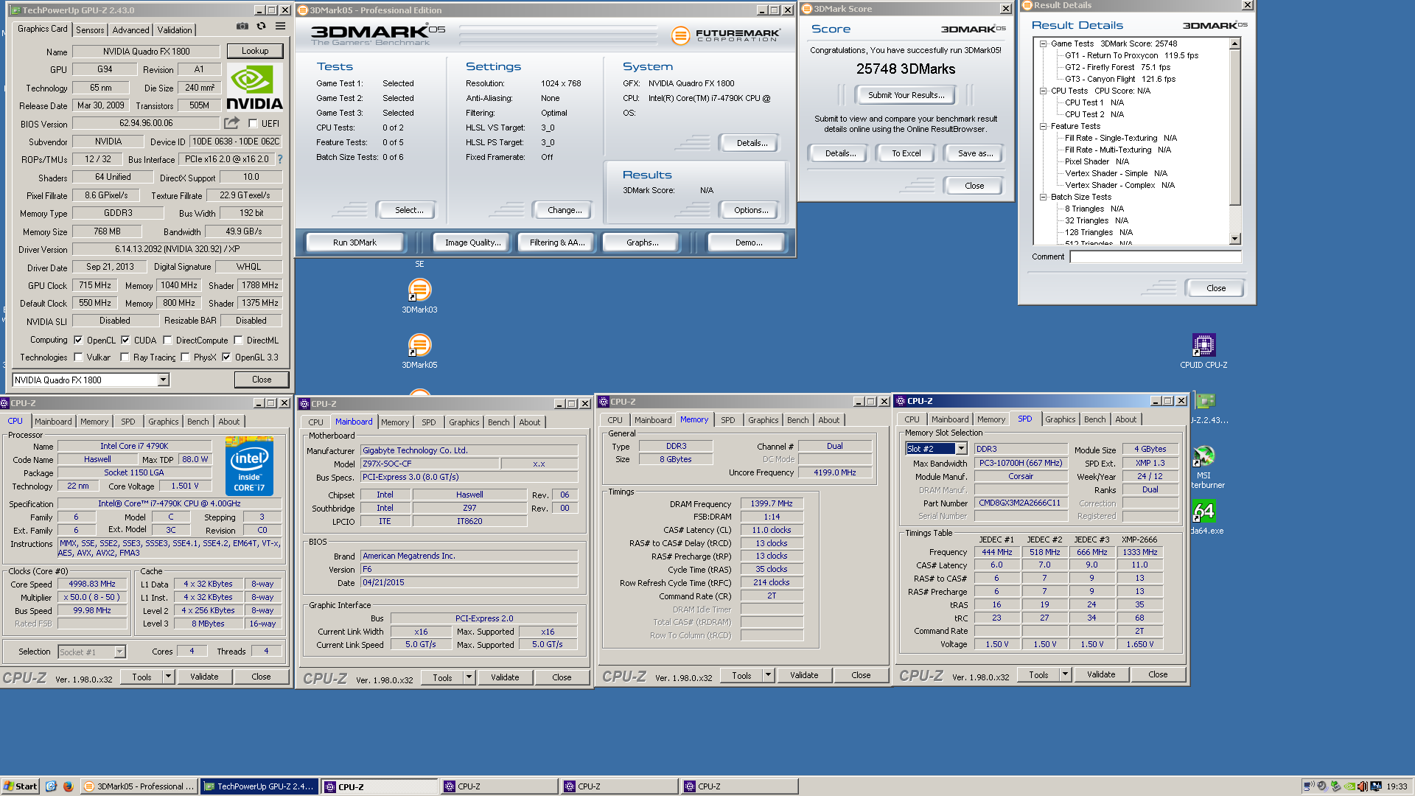Image resolution: width=1415 pixels, height=796 pixels.
Task: Collapse the CPU Tests tree node
Action: [1043, 91]
